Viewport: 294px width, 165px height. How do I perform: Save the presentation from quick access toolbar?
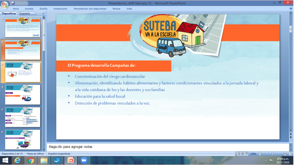(12, 2)
